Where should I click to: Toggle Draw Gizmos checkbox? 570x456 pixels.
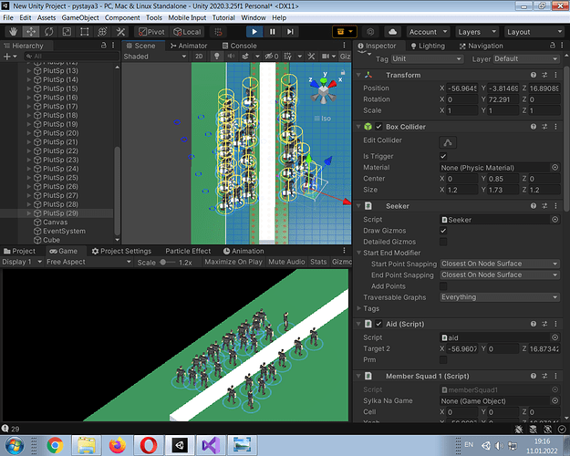click(443, 231)
